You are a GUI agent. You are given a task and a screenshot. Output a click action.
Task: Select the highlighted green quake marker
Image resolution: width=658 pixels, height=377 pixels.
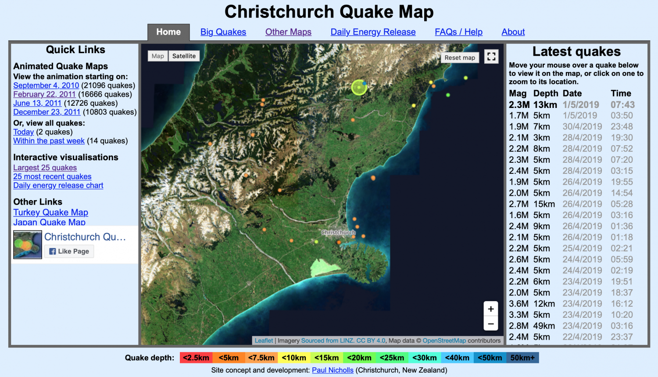[x=359, y=87]
